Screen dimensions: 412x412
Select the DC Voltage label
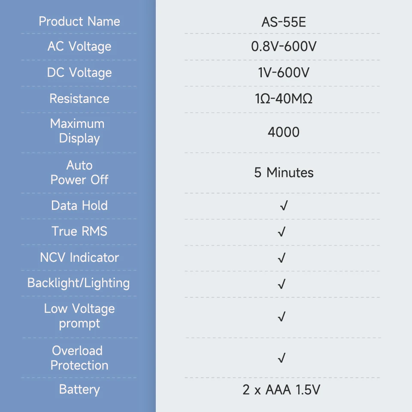tap(79, 73)
